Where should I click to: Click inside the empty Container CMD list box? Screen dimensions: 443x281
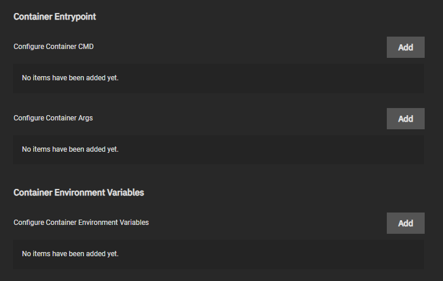tap(266, 78)
